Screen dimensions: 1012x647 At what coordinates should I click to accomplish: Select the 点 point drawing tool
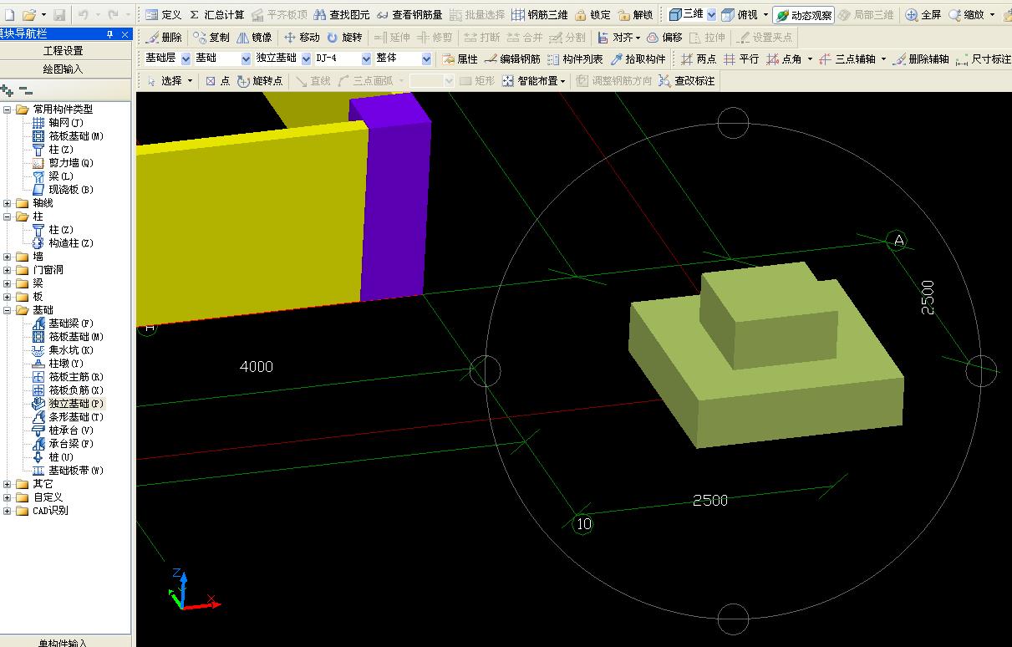[x=218, y=81]
